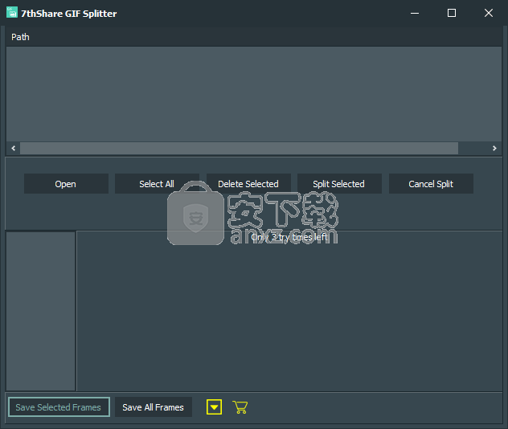Choose Select All frames
The height and width of the screenshot is (429, 508).
157,184
